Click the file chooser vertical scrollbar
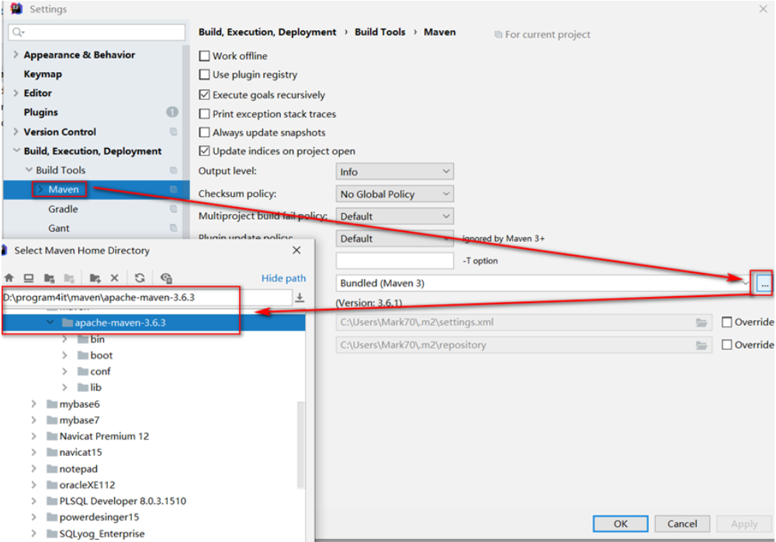 click(300, 445)
